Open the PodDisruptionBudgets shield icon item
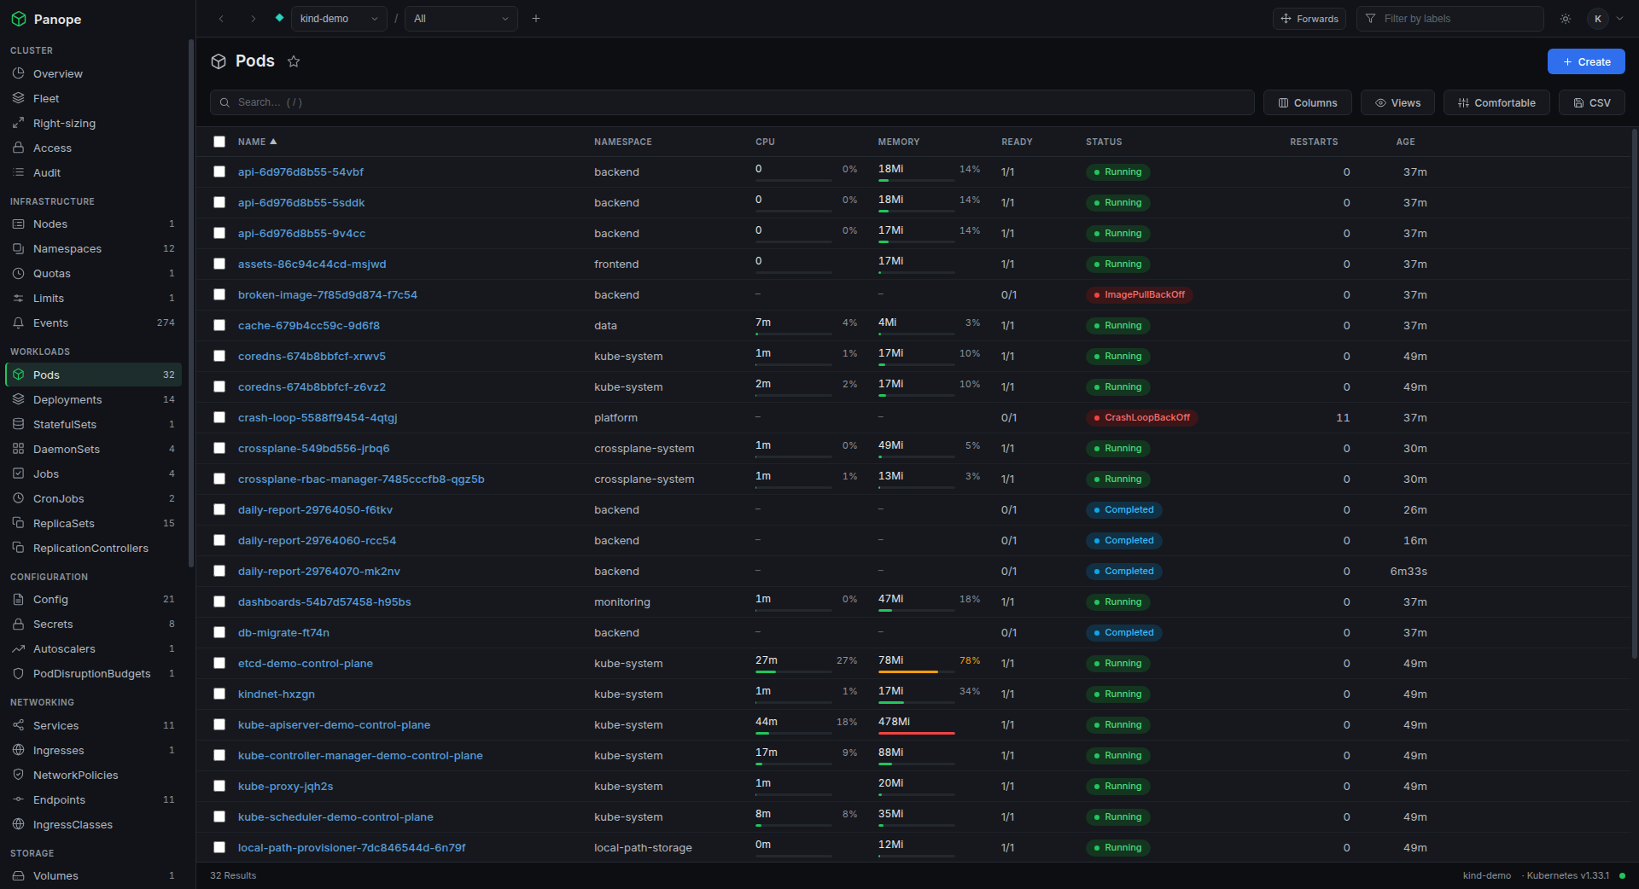The height and width of the screenshot is (889, 1639). pos(18,673)
